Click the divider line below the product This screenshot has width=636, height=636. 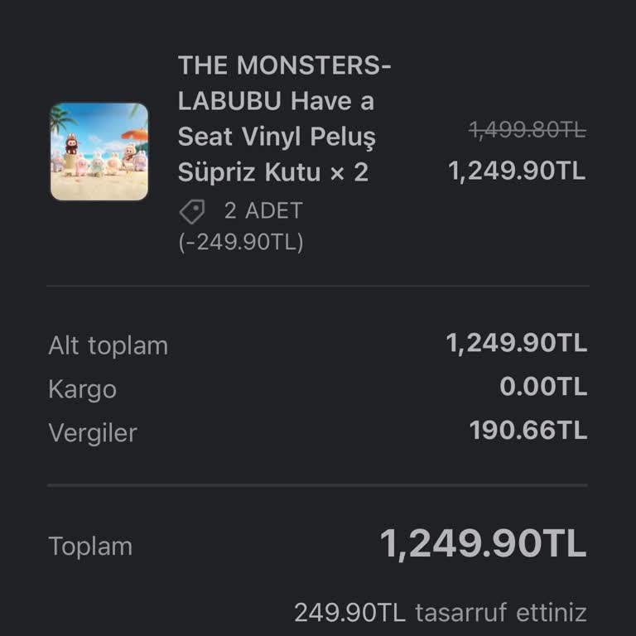point(318,286)
